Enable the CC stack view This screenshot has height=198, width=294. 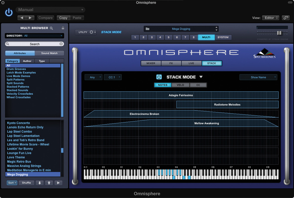pyautogui.click(x=198, y=85)
